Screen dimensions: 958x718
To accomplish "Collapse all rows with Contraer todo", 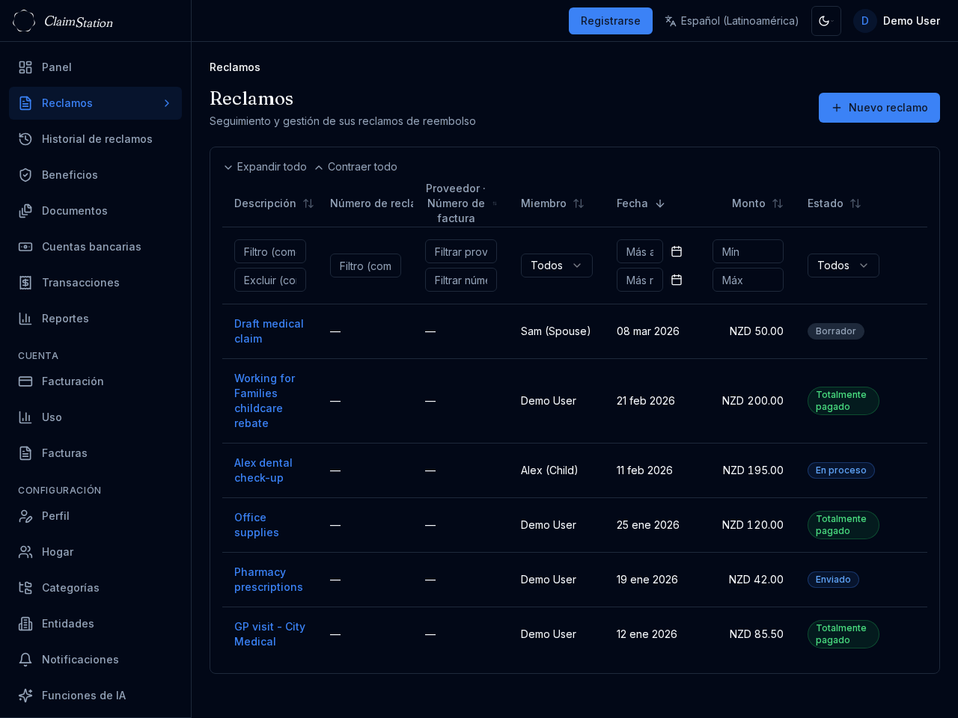I will [x=356, y=167].
